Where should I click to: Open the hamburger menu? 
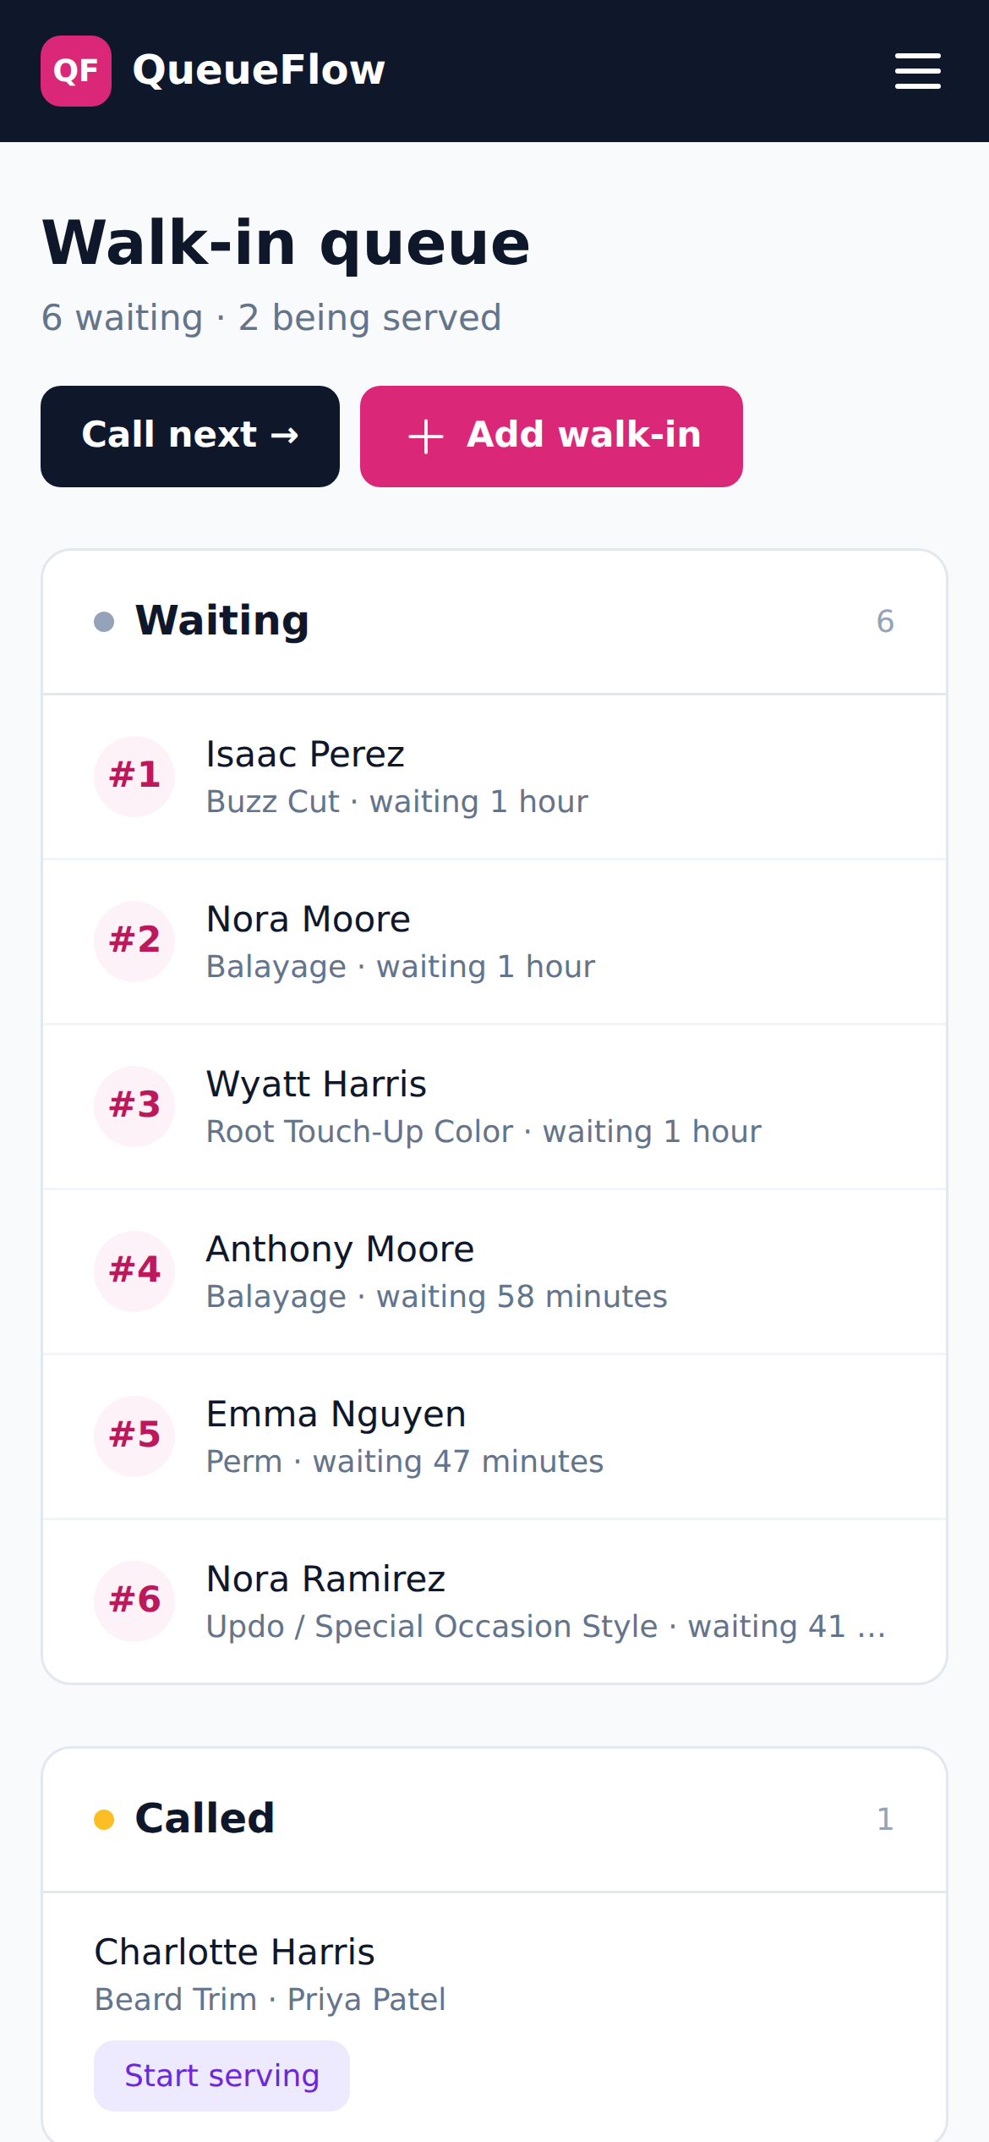click(917, 71)
